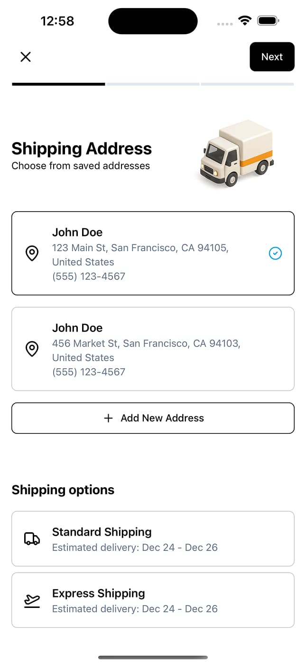306x665 pixels.
Task: Choose the Standard Shipping option
Action: coord(153,539)
